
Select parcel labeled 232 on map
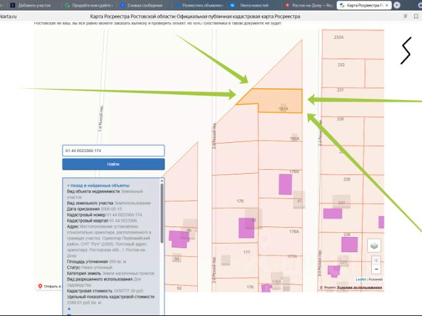coord(343,72)
